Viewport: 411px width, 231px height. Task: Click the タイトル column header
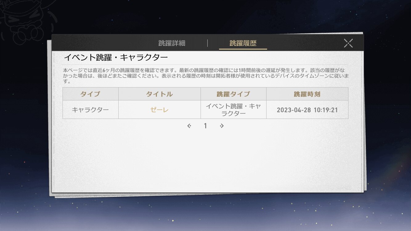click(160, 94)
